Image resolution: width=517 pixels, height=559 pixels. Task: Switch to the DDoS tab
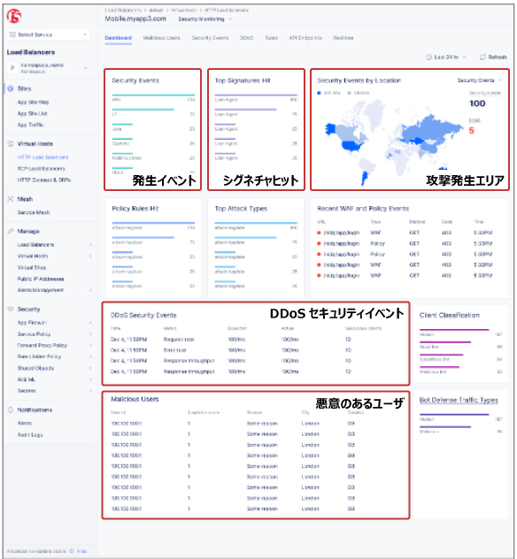246,38
